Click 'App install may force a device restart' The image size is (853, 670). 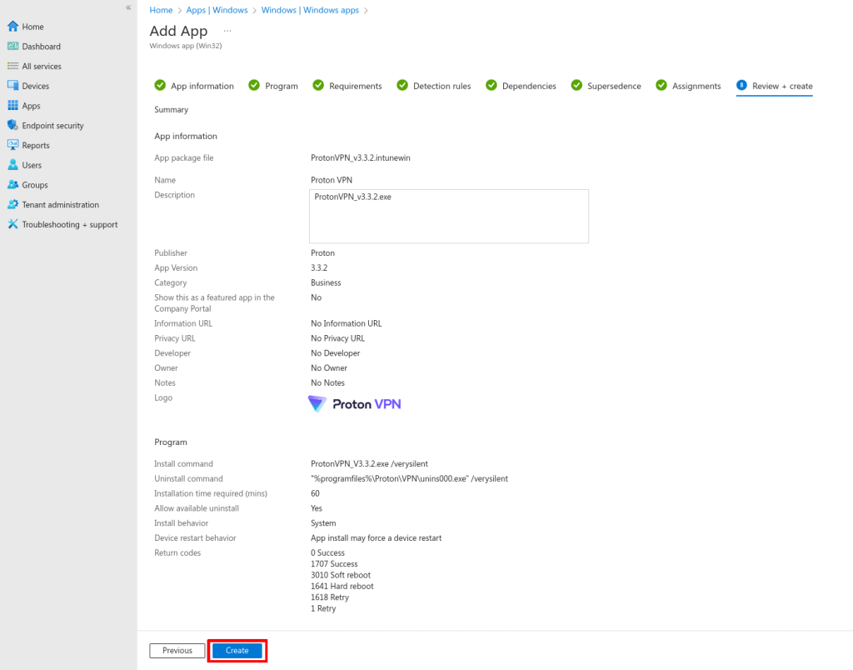pyautogui.click(x=376, y=537)
